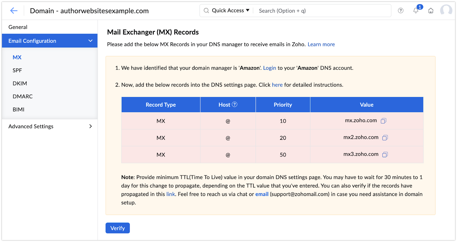Image resolution: width=457 pixels, height=242 pixels.
Task: Click the Domain - authorwebsitesexample.com title
Action: pos(89,11)
